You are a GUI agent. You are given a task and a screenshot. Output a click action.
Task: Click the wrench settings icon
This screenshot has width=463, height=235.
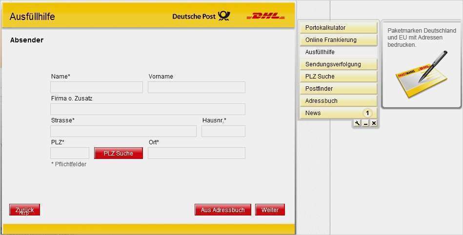pos(357,123)
